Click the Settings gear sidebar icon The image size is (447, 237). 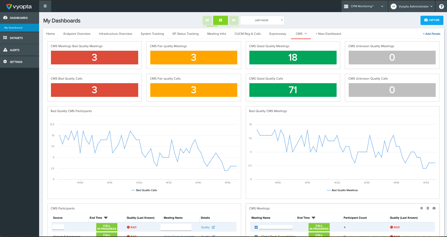pyautogui.click(x=5, y=62)
